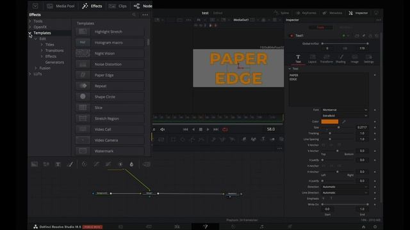
Task: Select the Paper Edge template
Action: click(x=110, y=75)
